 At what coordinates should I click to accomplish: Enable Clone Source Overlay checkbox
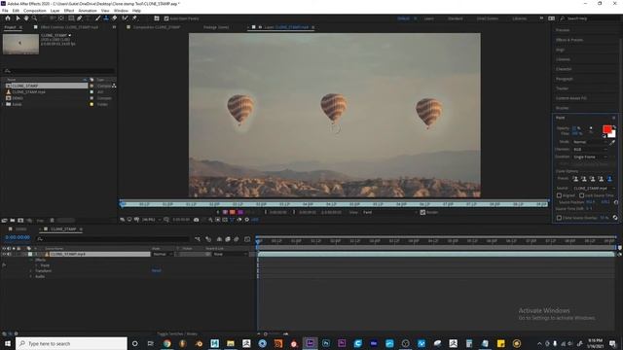[559, 218]
